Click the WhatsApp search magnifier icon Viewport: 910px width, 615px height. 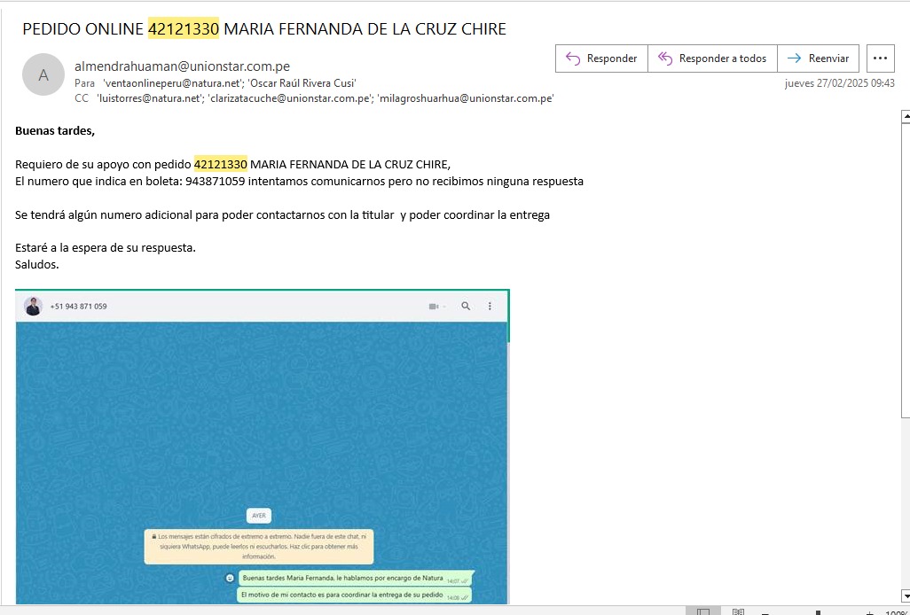tap(466, 307)
